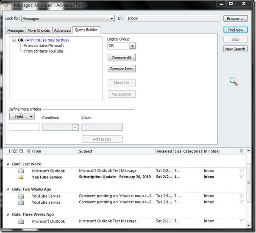Click the Reminder bell column header icon
Image resolution: width=256 pixels, height=233 pixels.
pos(14,151)
